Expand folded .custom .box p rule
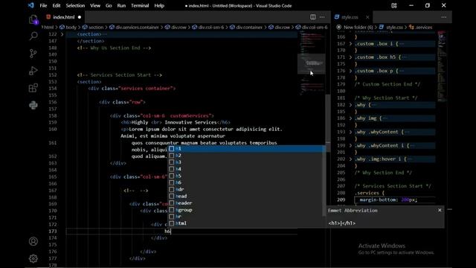Image resolution: width=476 pixels, height=268 pixels. pos(350,71)
